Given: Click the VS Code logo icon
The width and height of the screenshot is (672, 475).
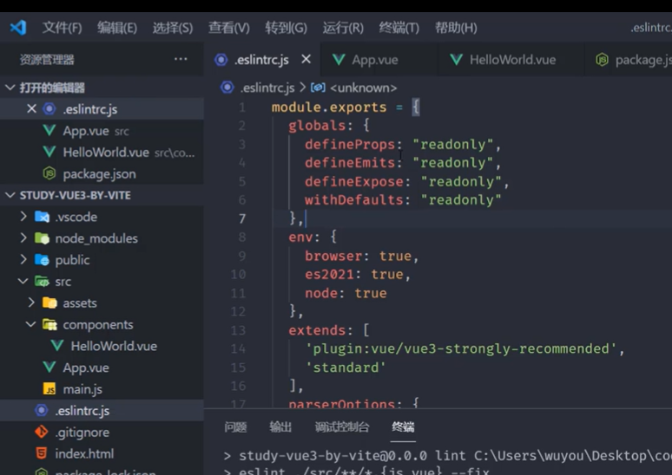Looking at the screenshot, I should click(18, 28).
